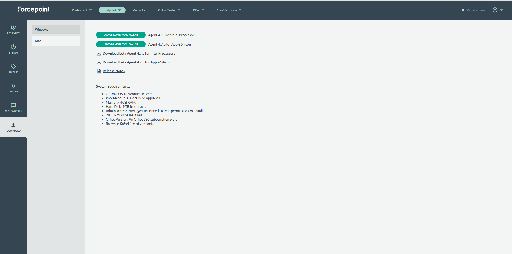Expand the Dashboard dropdown menu

[x=82, y=10]
